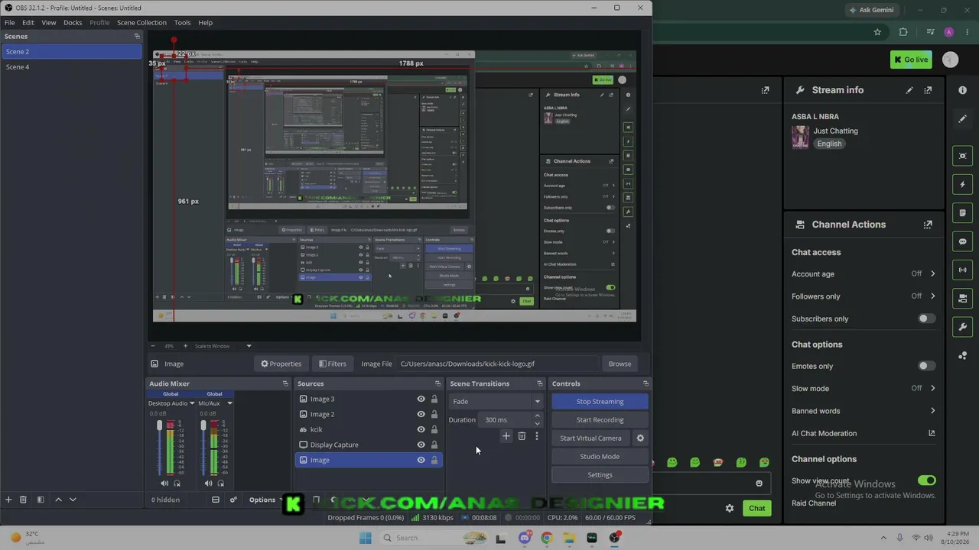Pop out the Channel Actions panel
The width and height of the screenshot is (979, 550).
(928, 225)
